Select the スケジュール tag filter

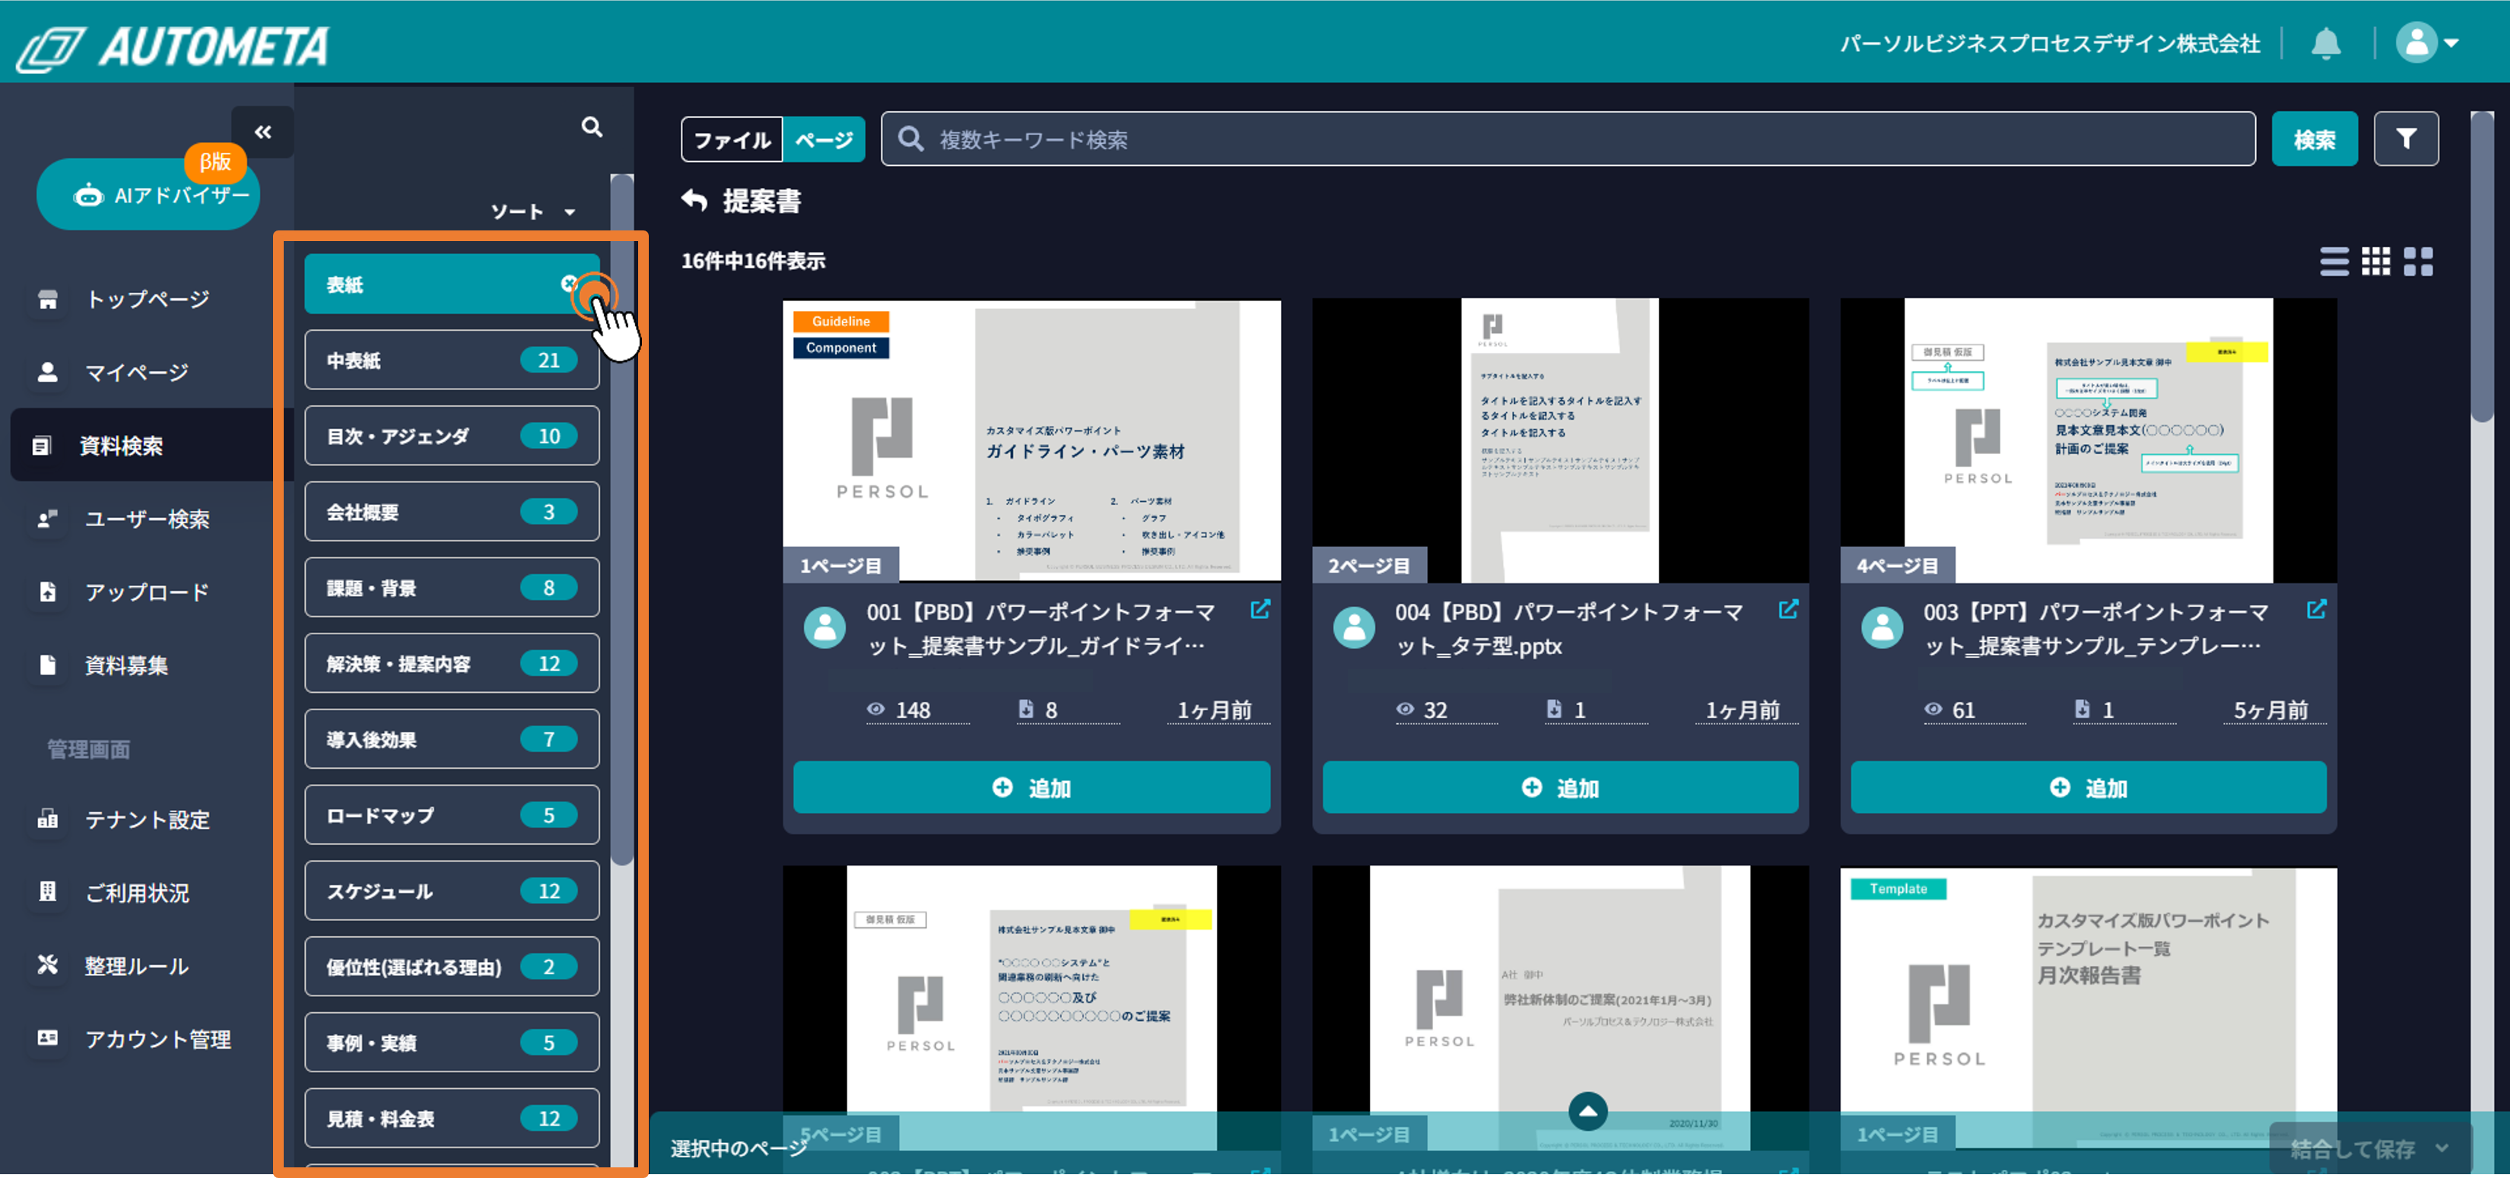point(451,891)
